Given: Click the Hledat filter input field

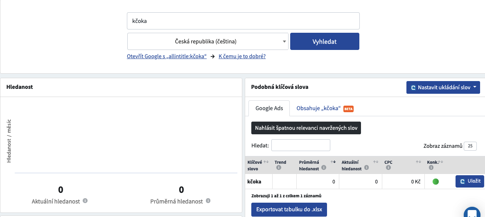Looking at the screenshot, I should click(x=301, y=145).
